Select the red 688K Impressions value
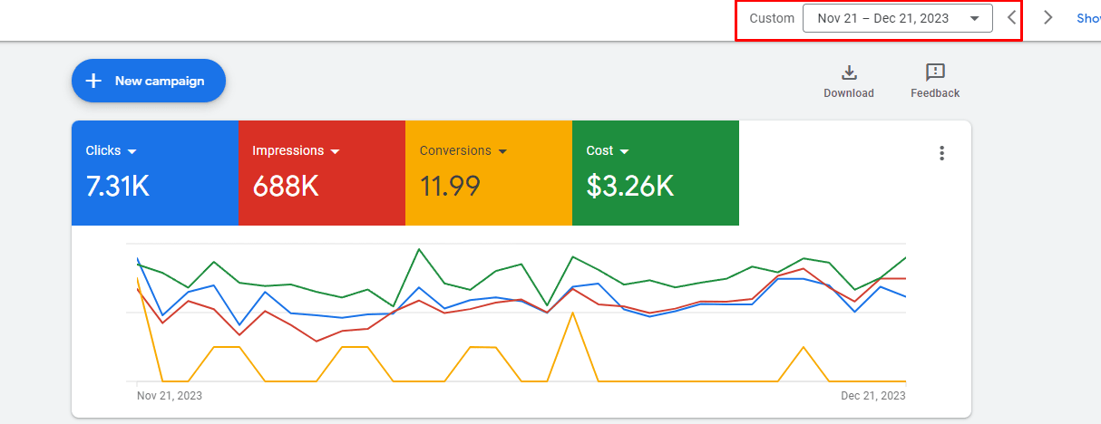The width and height of the screenshot is (1101, 424). [285, 186]
